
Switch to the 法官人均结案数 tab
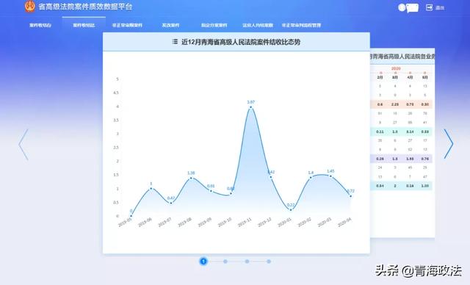[258, 25]
